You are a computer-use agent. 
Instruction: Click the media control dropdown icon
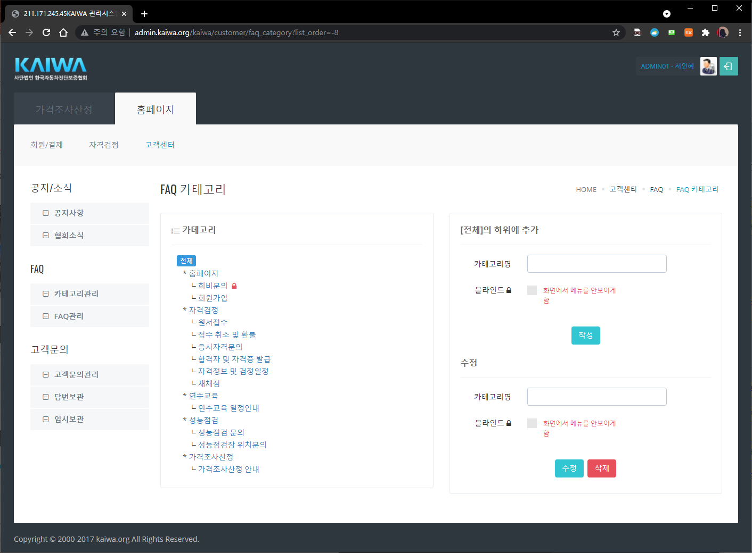click(667, 14)
